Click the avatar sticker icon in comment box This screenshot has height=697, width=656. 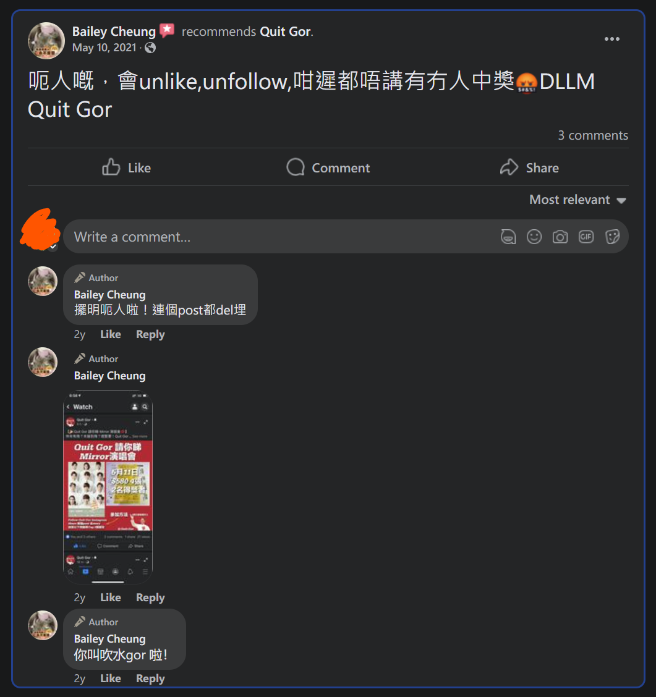click(x=508, y=237)
